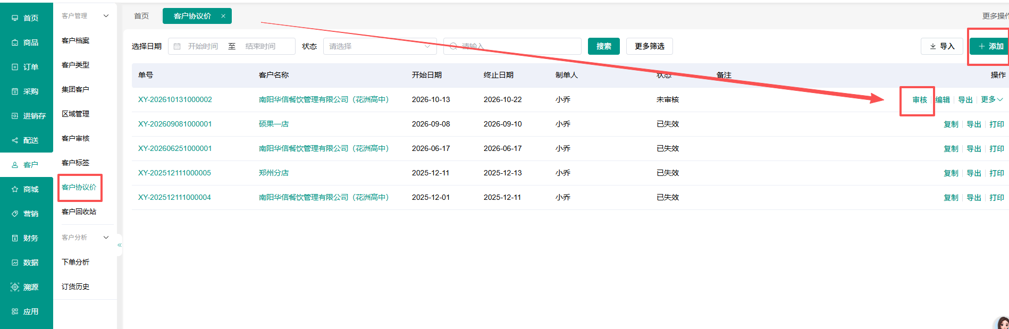Open the 订单 orders sidebar icon
The width and height of the screenshot is (1009, 329).
point(15,67)
